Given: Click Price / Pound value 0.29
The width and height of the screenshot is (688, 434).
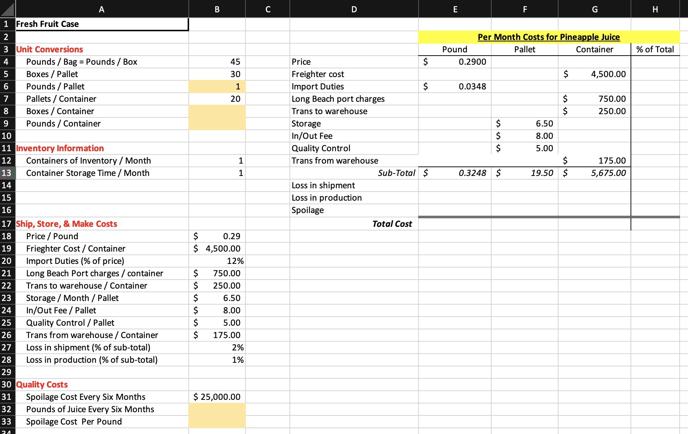Looking at the screenshot, I should click(217, 236).
